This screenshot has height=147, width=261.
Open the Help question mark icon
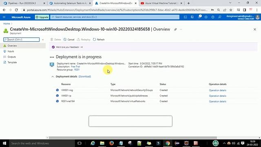[213, 17]
